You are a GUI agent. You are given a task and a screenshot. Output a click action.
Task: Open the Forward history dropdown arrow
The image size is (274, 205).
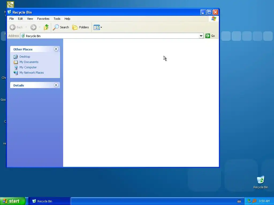(x=40, y=27)
